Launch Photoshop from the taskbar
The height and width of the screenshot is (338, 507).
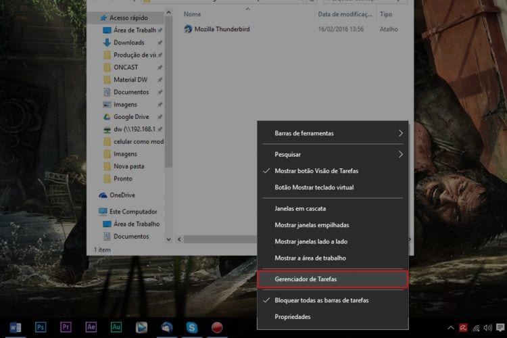click(41, 327)
